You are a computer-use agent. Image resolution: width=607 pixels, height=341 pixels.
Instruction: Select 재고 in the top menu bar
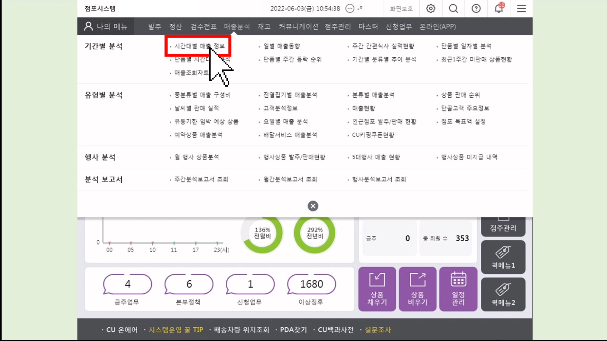(264, 27)
